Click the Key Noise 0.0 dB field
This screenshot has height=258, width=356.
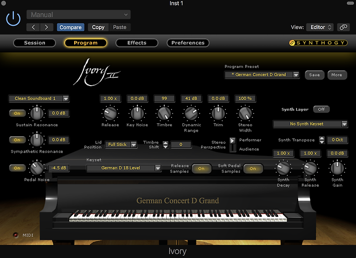click(x=137, y=99)
